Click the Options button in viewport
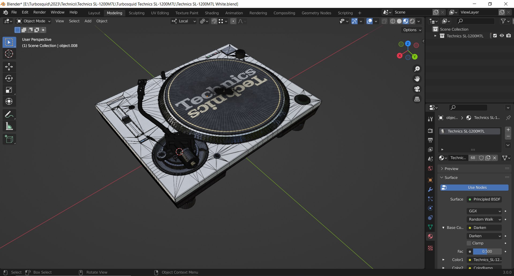This screenshot has height=276, width=514. point(412,30)
